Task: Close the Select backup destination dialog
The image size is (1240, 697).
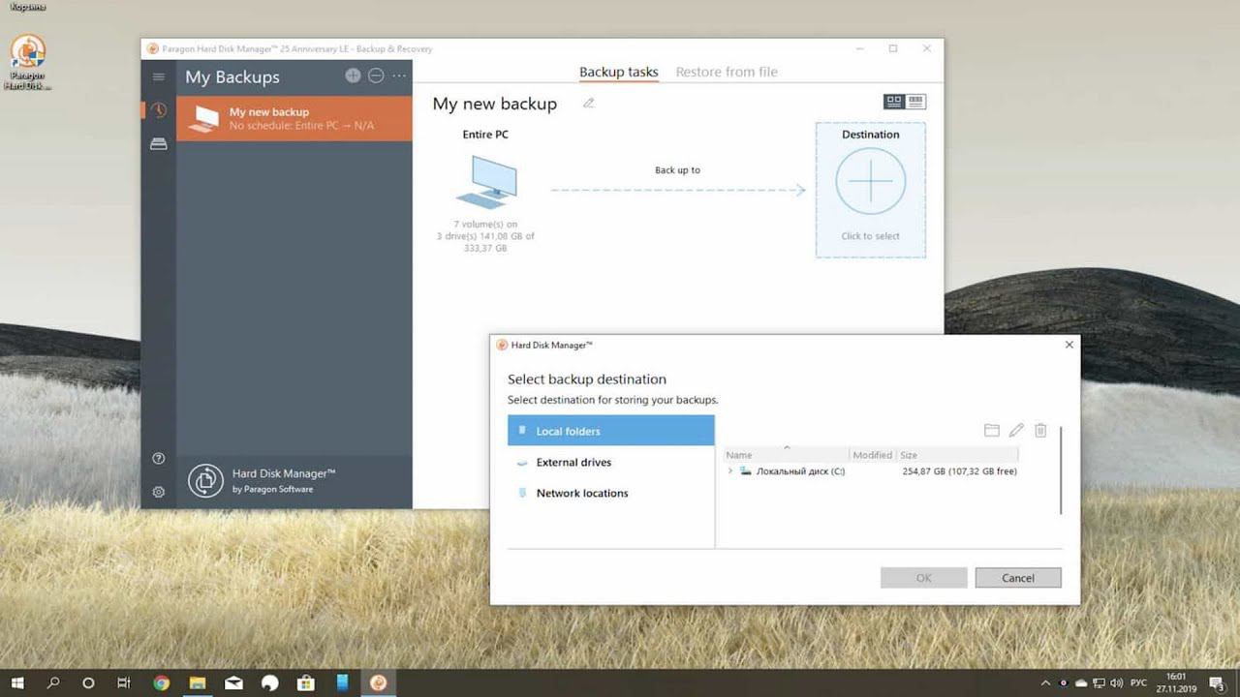Action: click(1069, 345)
